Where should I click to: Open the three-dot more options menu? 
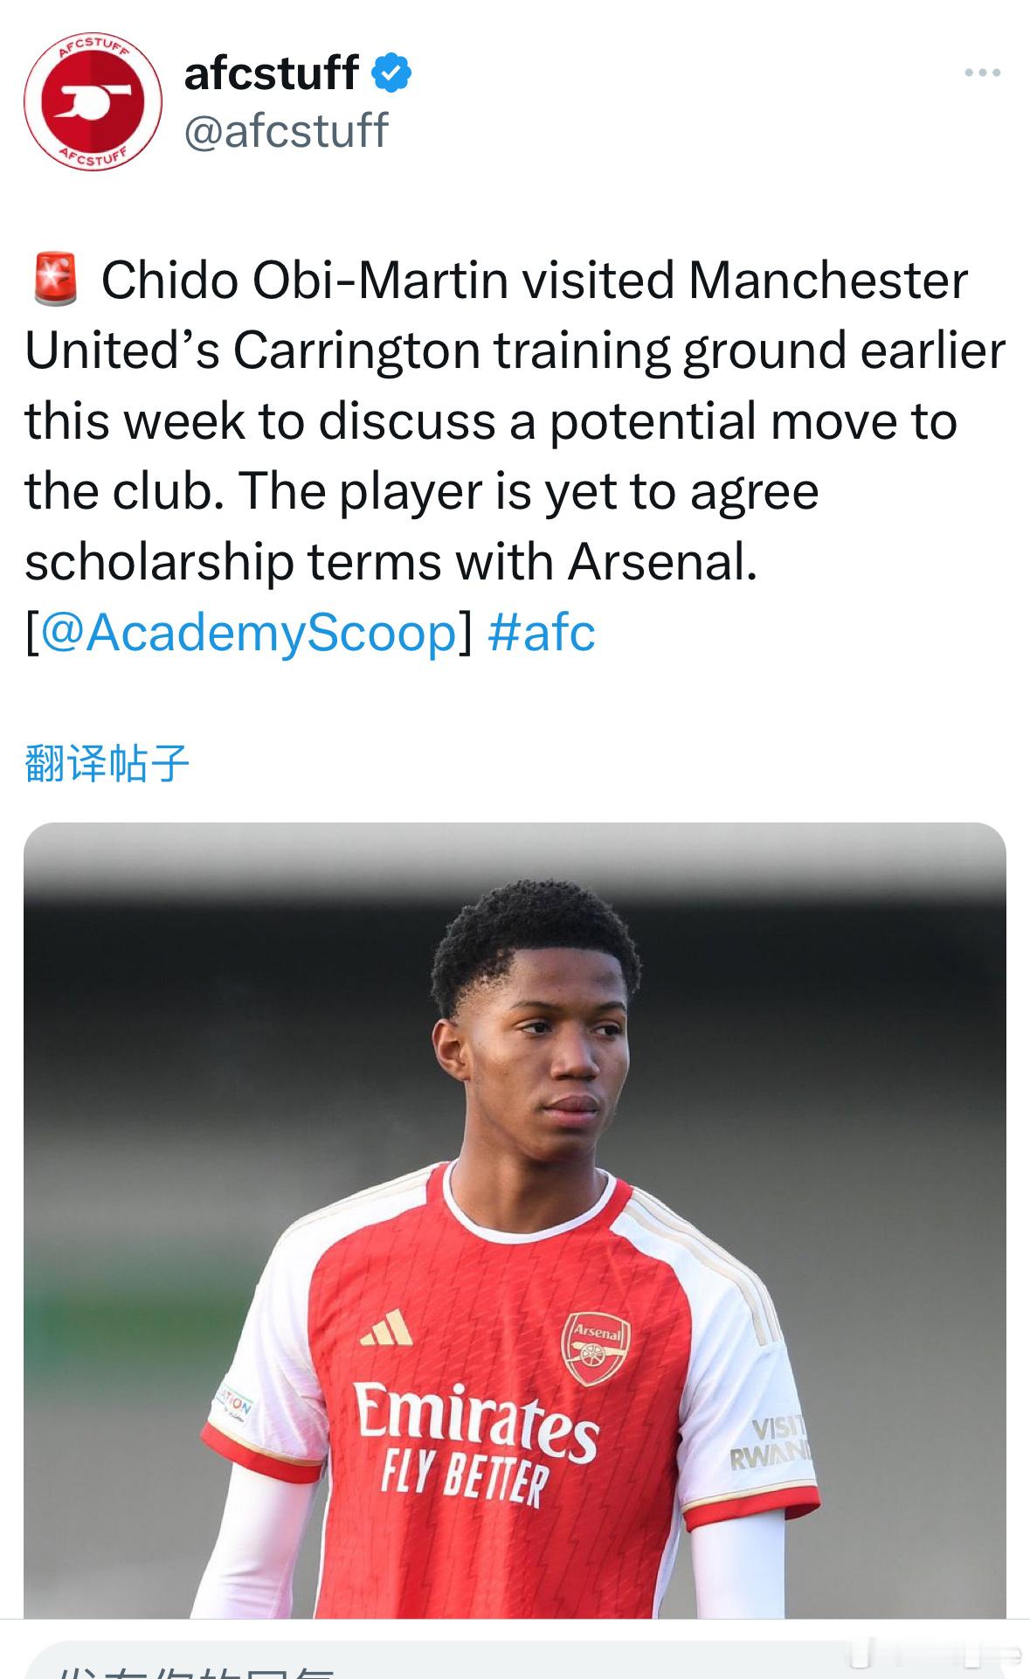pos(983,73)
